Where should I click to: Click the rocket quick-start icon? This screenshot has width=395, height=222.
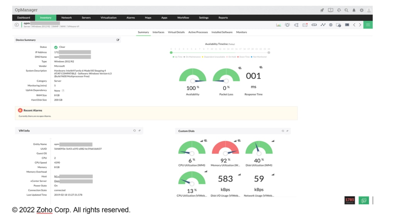click(322, 10)
